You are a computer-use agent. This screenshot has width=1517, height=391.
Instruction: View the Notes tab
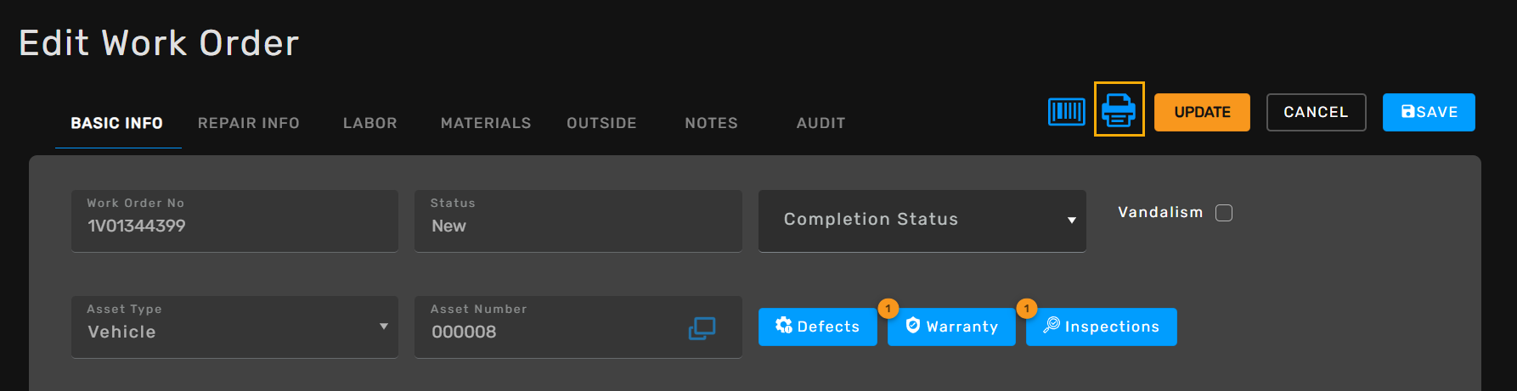(711, 123)
